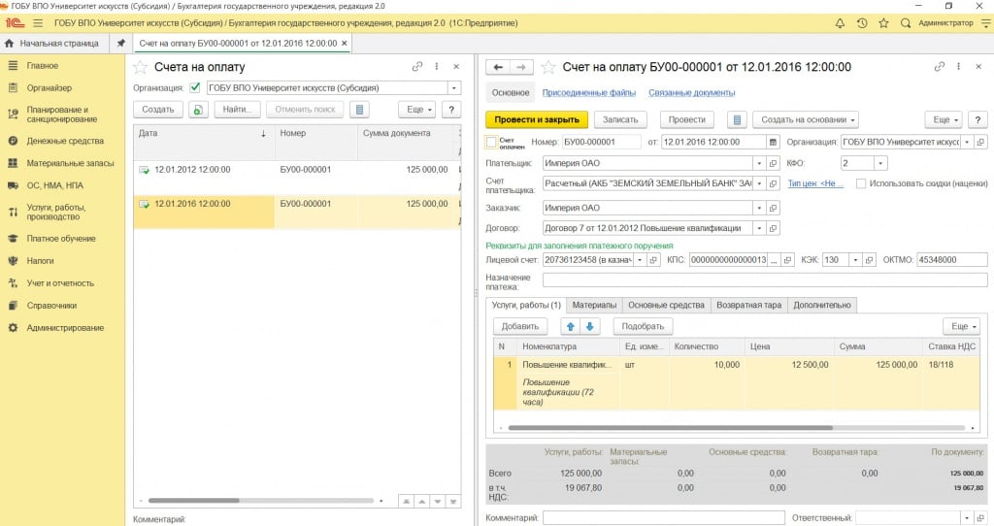This screenshot has width=994, height=526.
Task: Open the history icon in the top bar
Action: (x=862, y=22)
